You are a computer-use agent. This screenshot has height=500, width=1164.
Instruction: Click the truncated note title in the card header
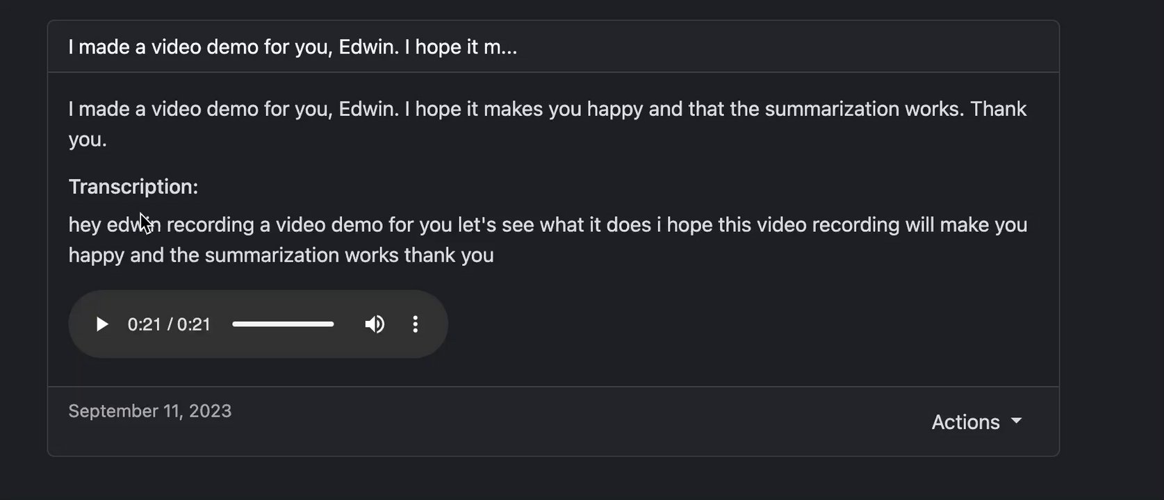[x=293, y=47]
